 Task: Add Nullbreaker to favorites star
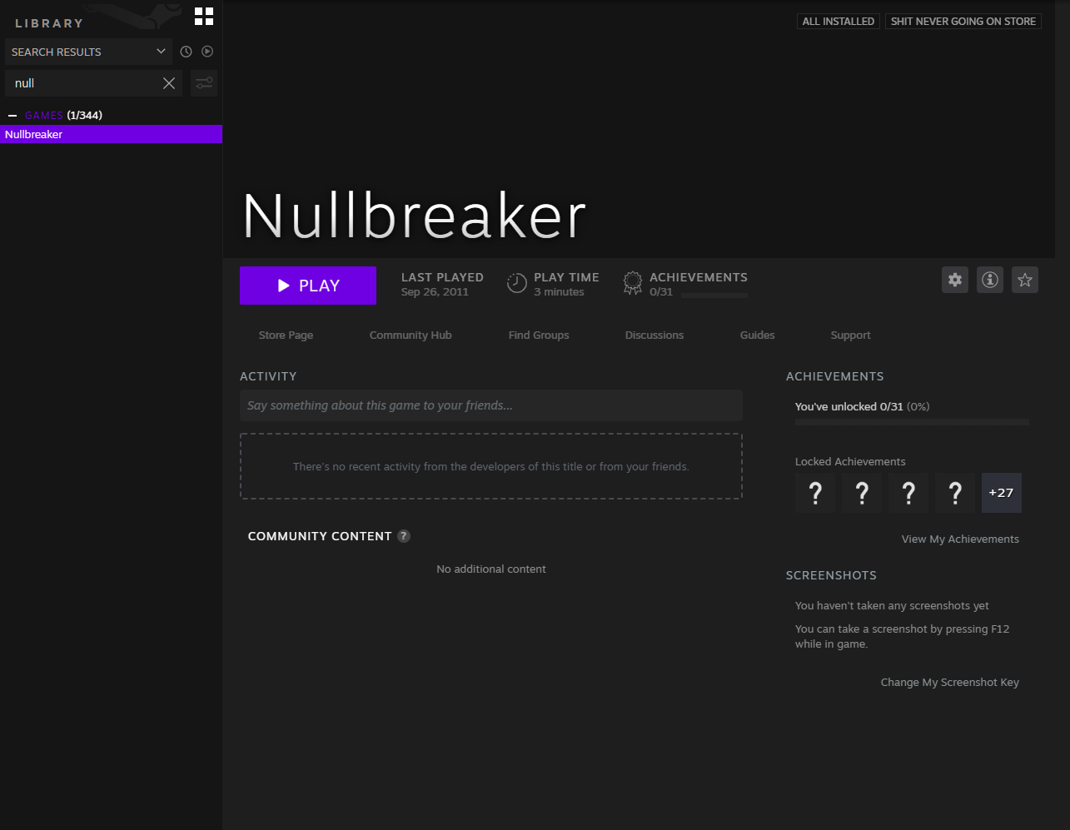(x=1025, y=280)
